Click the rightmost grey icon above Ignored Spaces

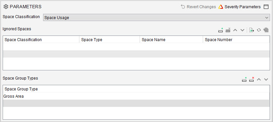click(266, 30)
